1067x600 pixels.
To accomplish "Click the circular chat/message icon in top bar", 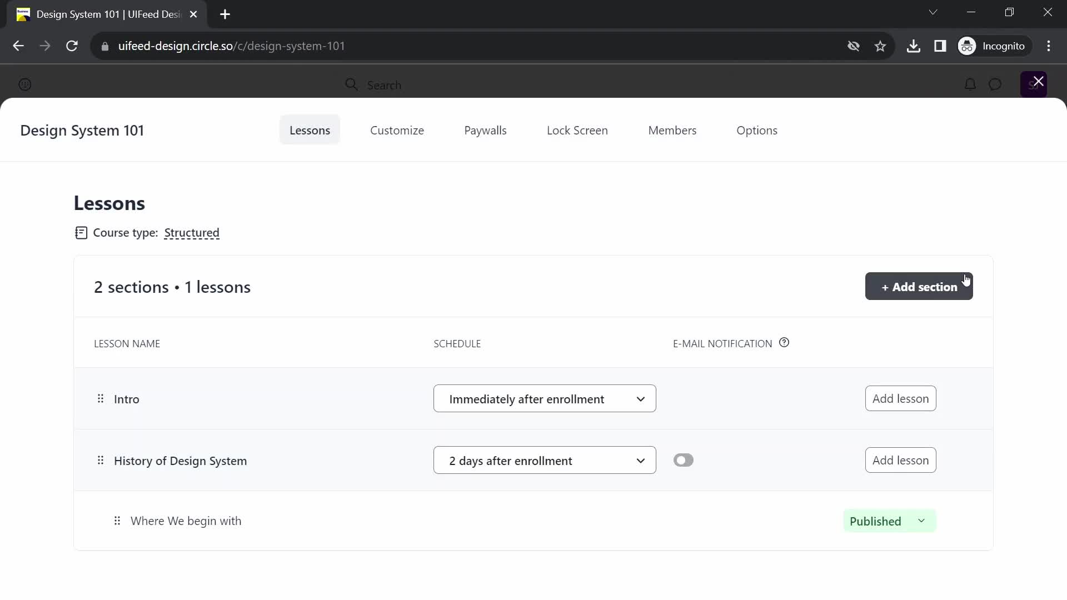I will click(995, 83).
